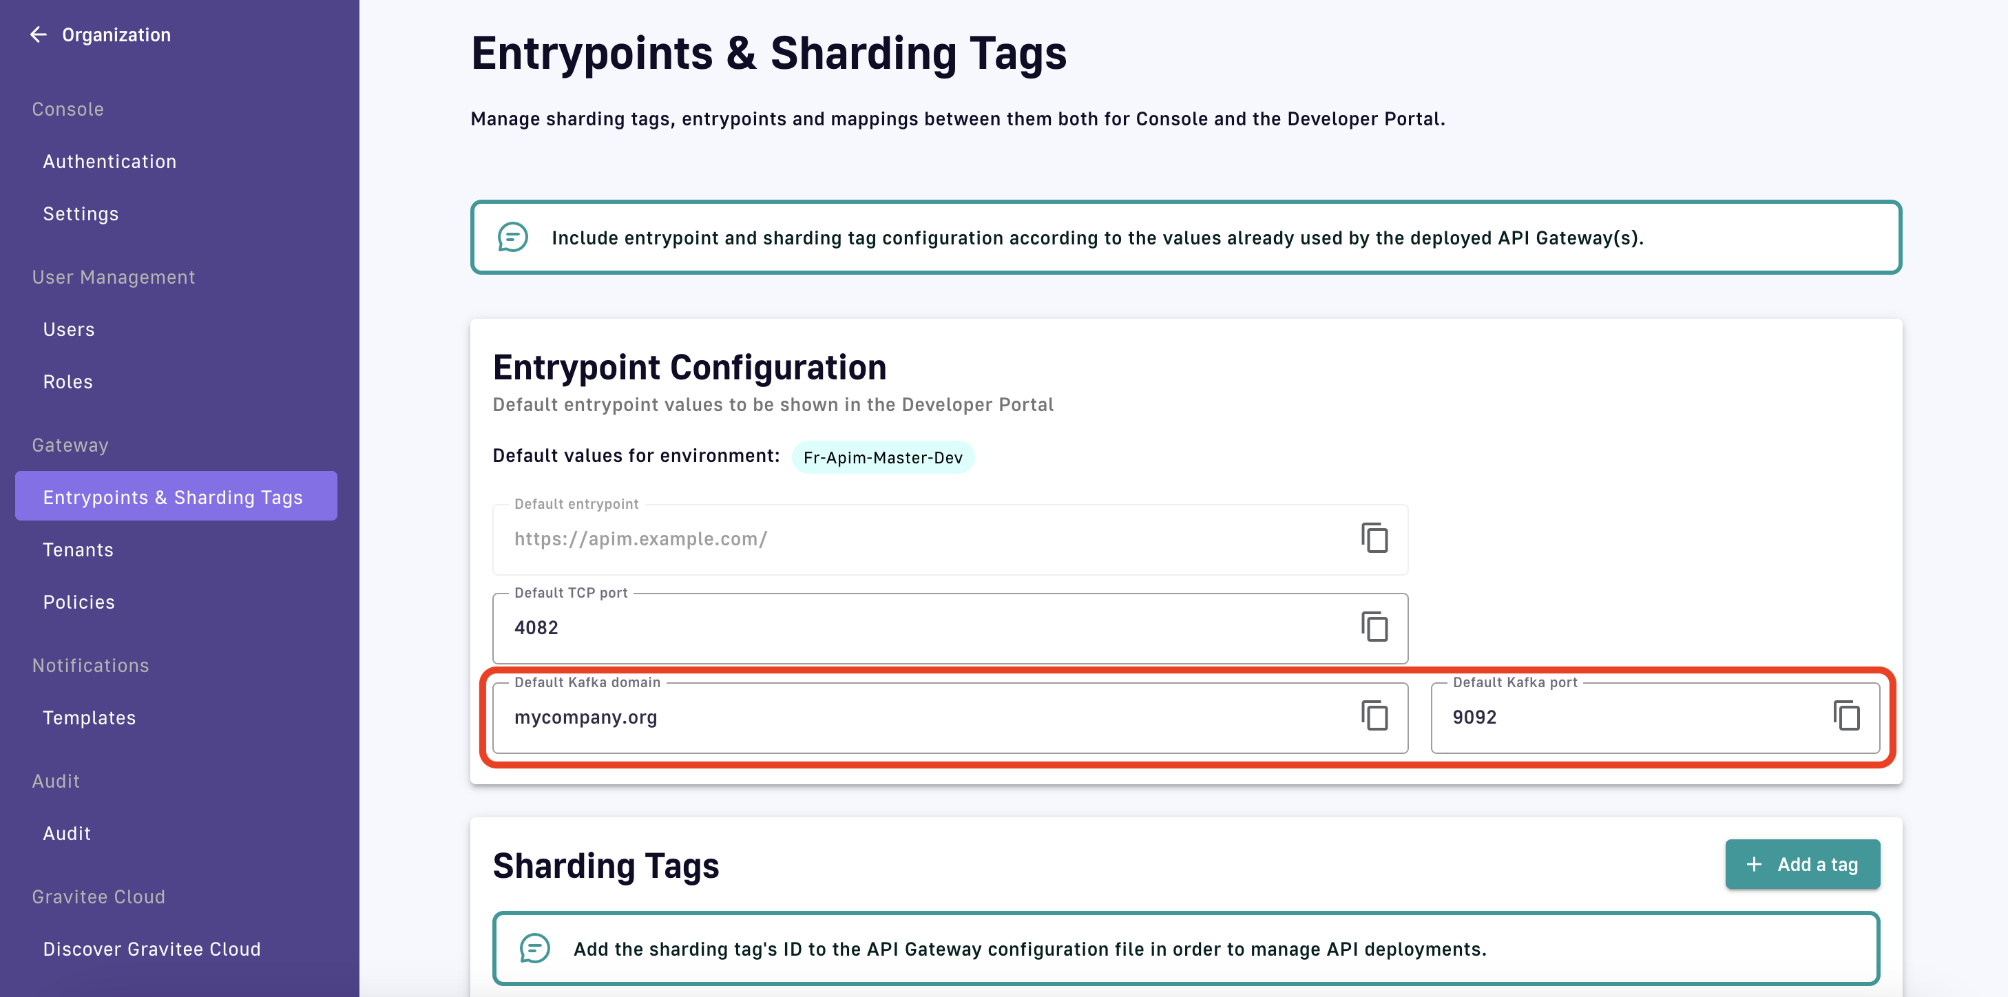Open notification Templates
Screen dimensions: 2008x997
(90, 718)
